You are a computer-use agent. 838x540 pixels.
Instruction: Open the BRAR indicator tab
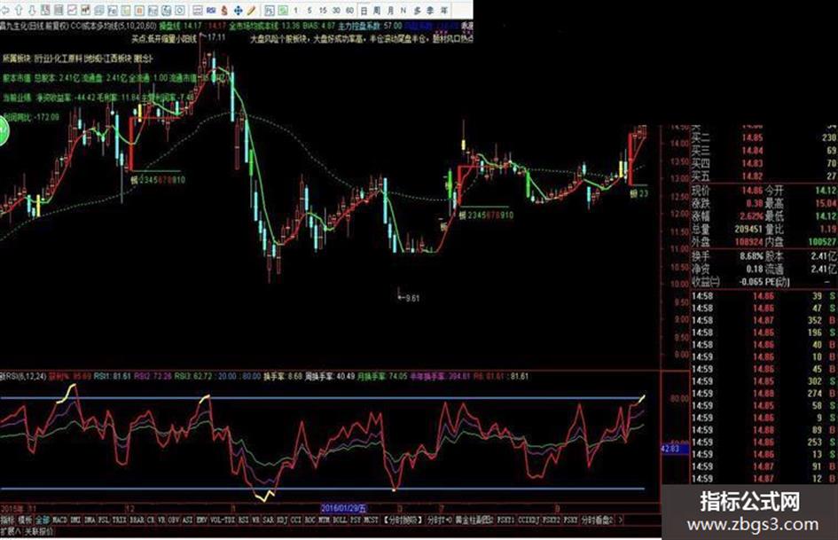pyautogui.click(x=137, y=520)
